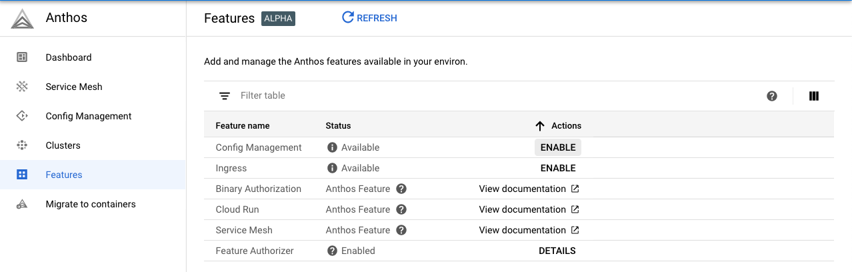The height and width of the screenshot is (272, 852).
Task: Click help icon beside Binary Authorization status
Action: (401, 189)
